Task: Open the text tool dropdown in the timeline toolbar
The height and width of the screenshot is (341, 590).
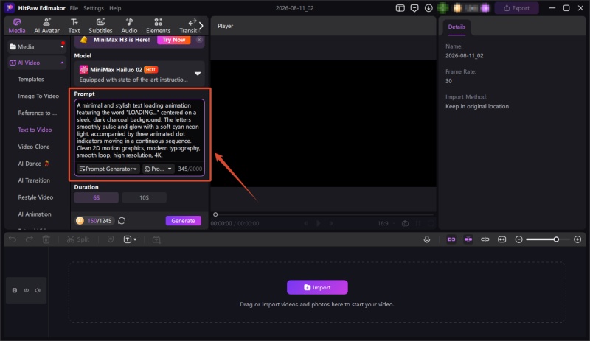Action: pyautogui.click(x=130, y=239)
